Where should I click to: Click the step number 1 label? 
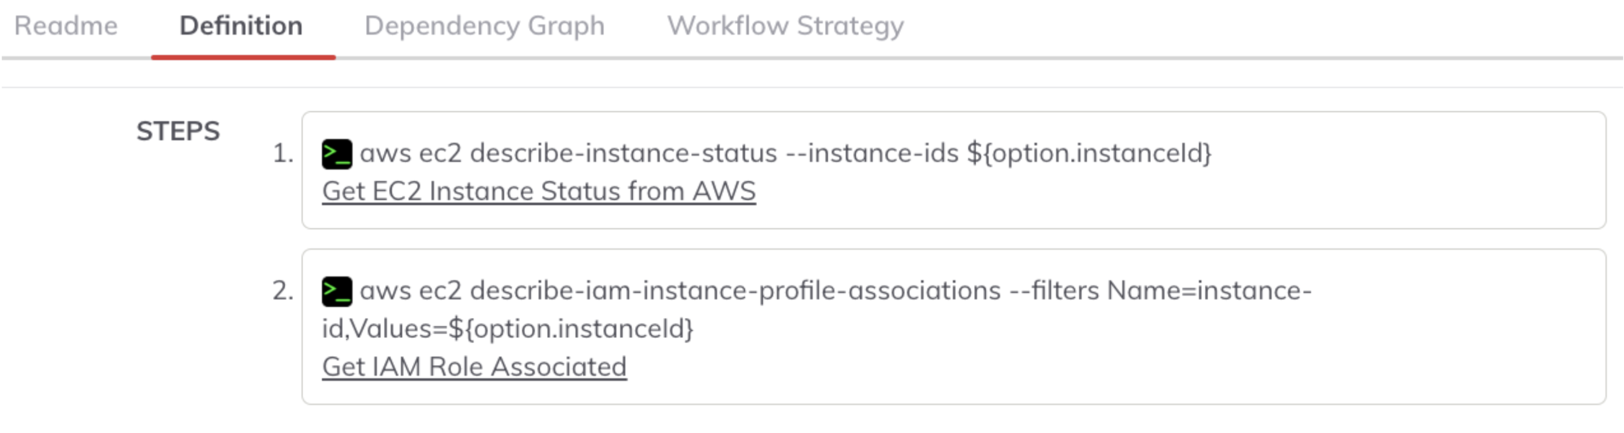[283, 153]
